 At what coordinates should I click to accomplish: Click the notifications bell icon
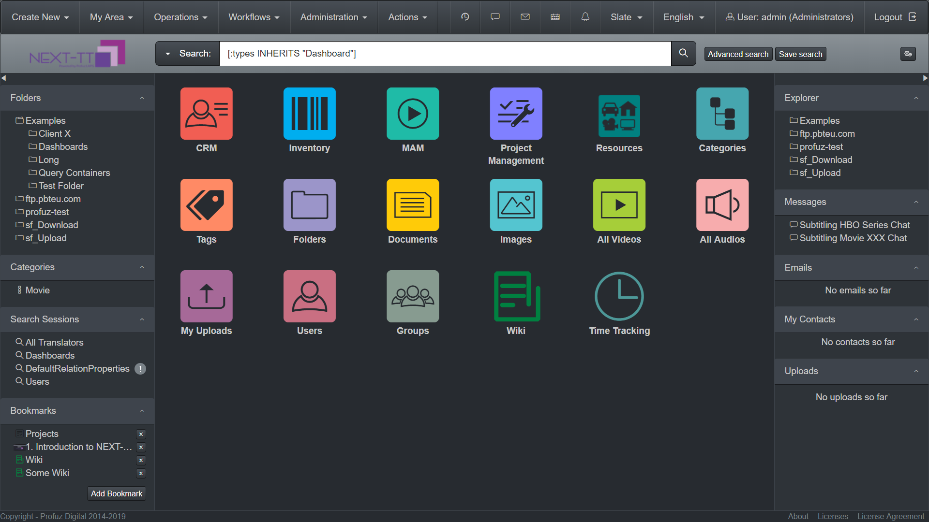tap(585, 17)
